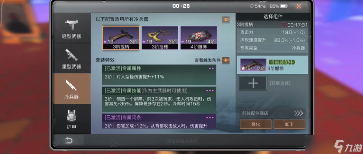
Task: Toggle the eye icon beside 以下配置适用所有冷兵器
Action: 226,20
